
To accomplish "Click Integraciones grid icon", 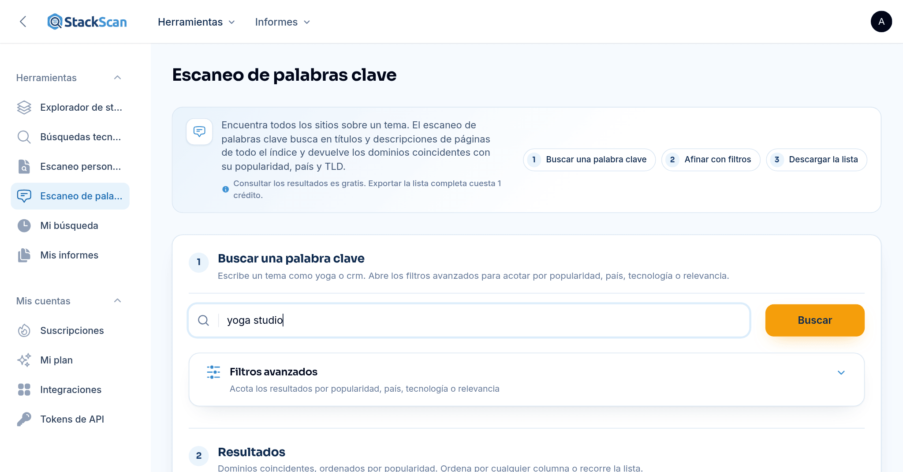I will pos(24,390).
